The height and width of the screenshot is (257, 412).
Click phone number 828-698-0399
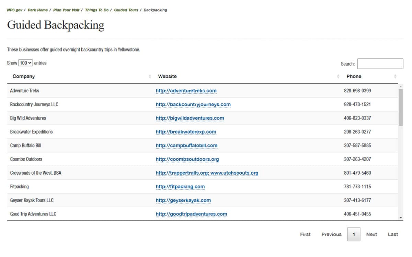357,91
